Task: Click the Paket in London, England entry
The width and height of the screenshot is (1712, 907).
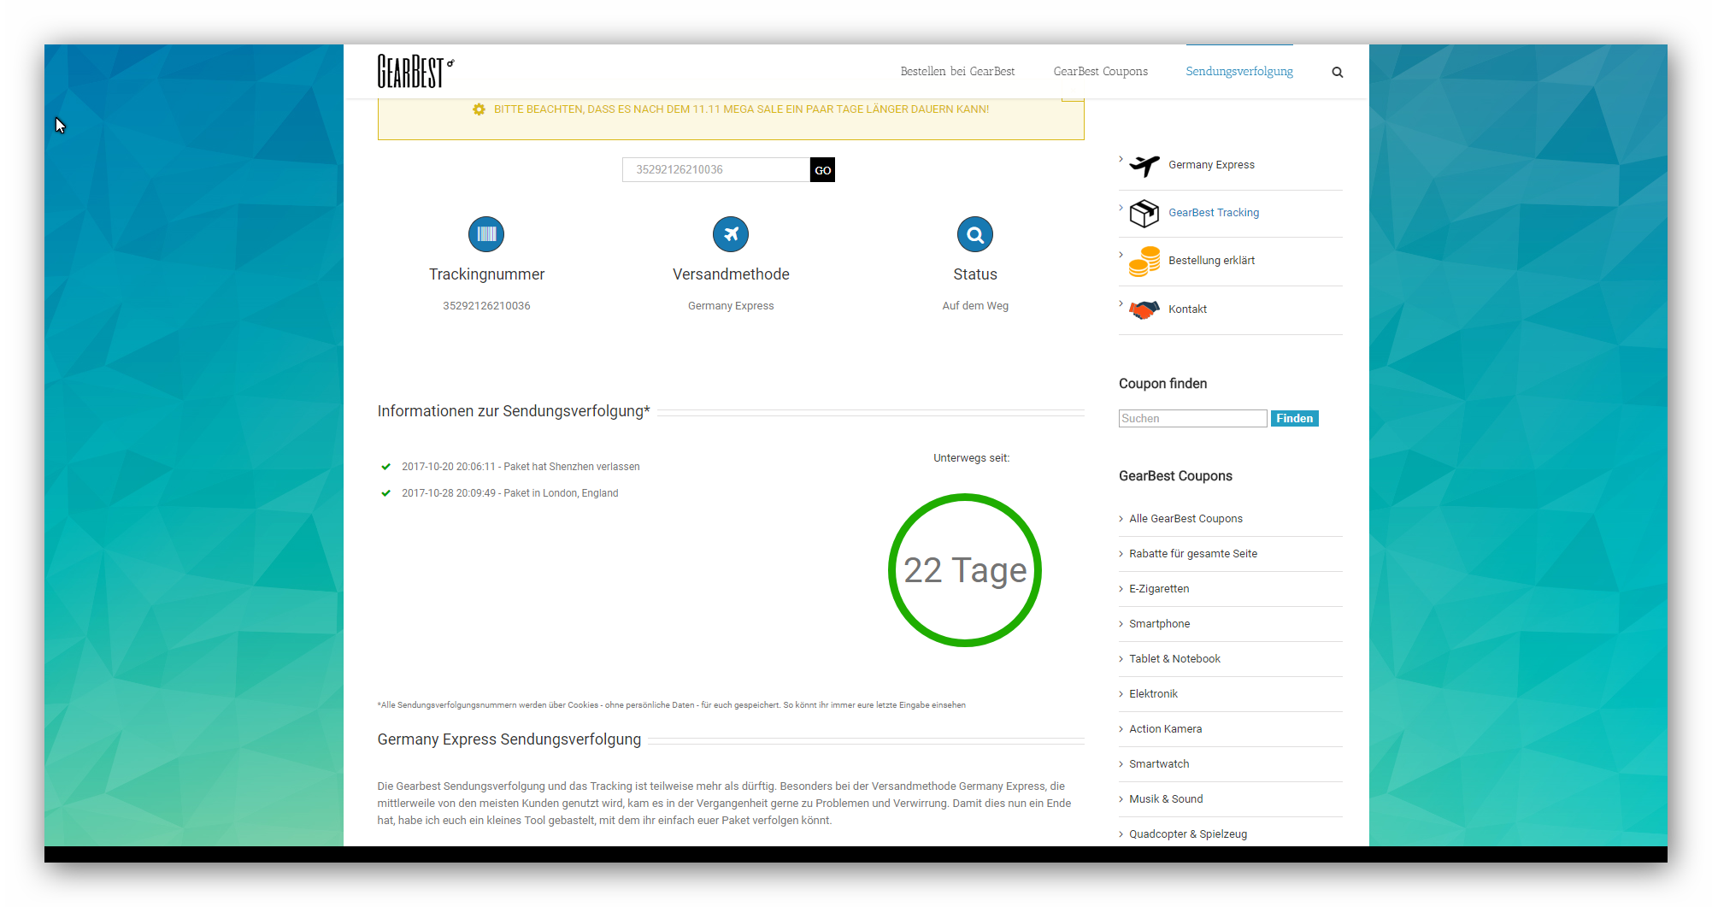Action: [510, 493]
